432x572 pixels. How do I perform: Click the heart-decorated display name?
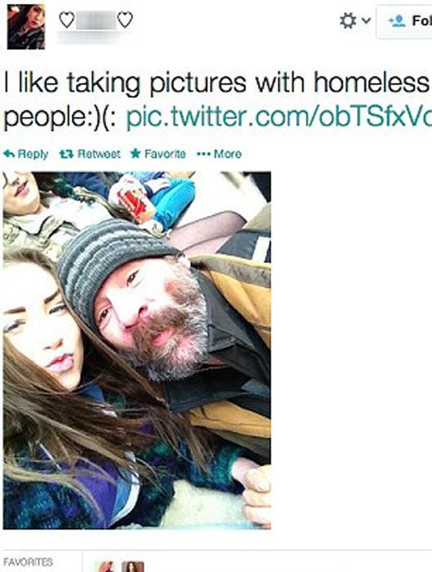(x=96, y=20)
